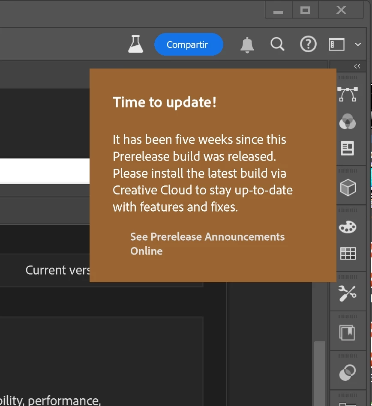Open the Swatches grid panel icon

tap(348, 253)
